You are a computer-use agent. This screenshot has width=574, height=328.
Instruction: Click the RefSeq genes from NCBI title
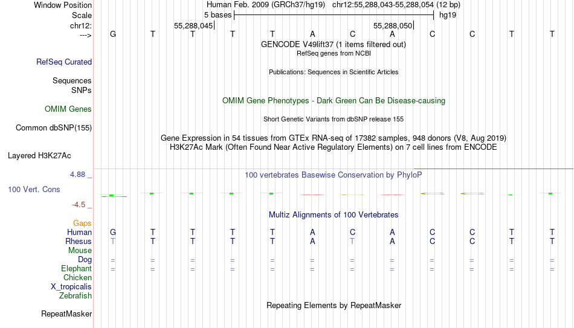click(334, 53)
